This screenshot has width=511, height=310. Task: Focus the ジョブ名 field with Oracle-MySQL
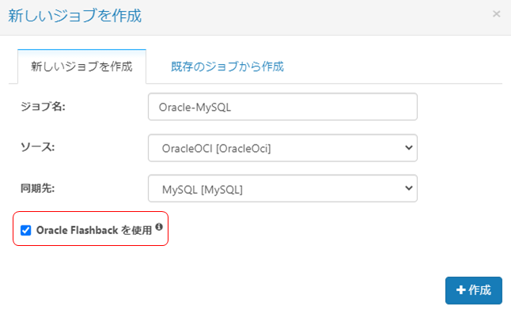(282, 107)
